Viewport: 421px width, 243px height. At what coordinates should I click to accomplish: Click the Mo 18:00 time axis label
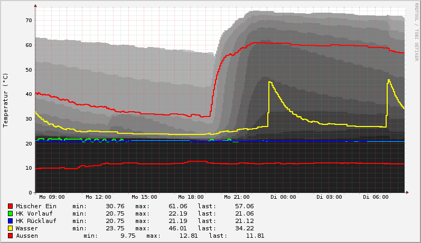191,197
